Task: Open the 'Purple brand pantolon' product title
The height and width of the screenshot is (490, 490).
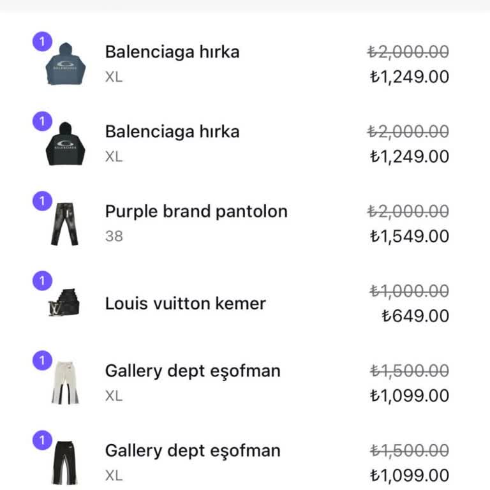Action: [196, 211]
